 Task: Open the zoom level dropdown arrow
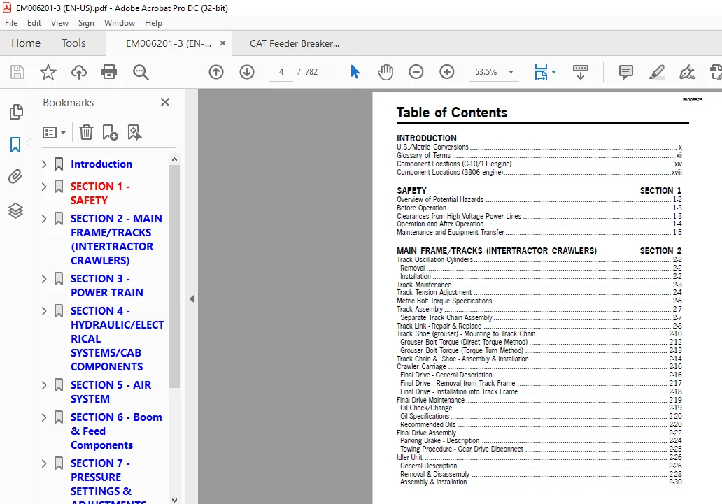click(x=511, y=72)
